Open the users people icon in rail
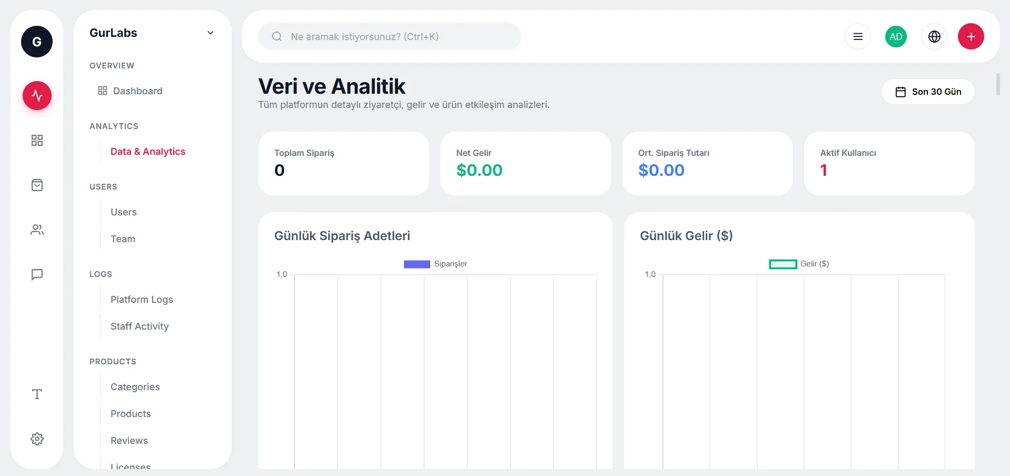1010x476 pixels. point(37,230)
